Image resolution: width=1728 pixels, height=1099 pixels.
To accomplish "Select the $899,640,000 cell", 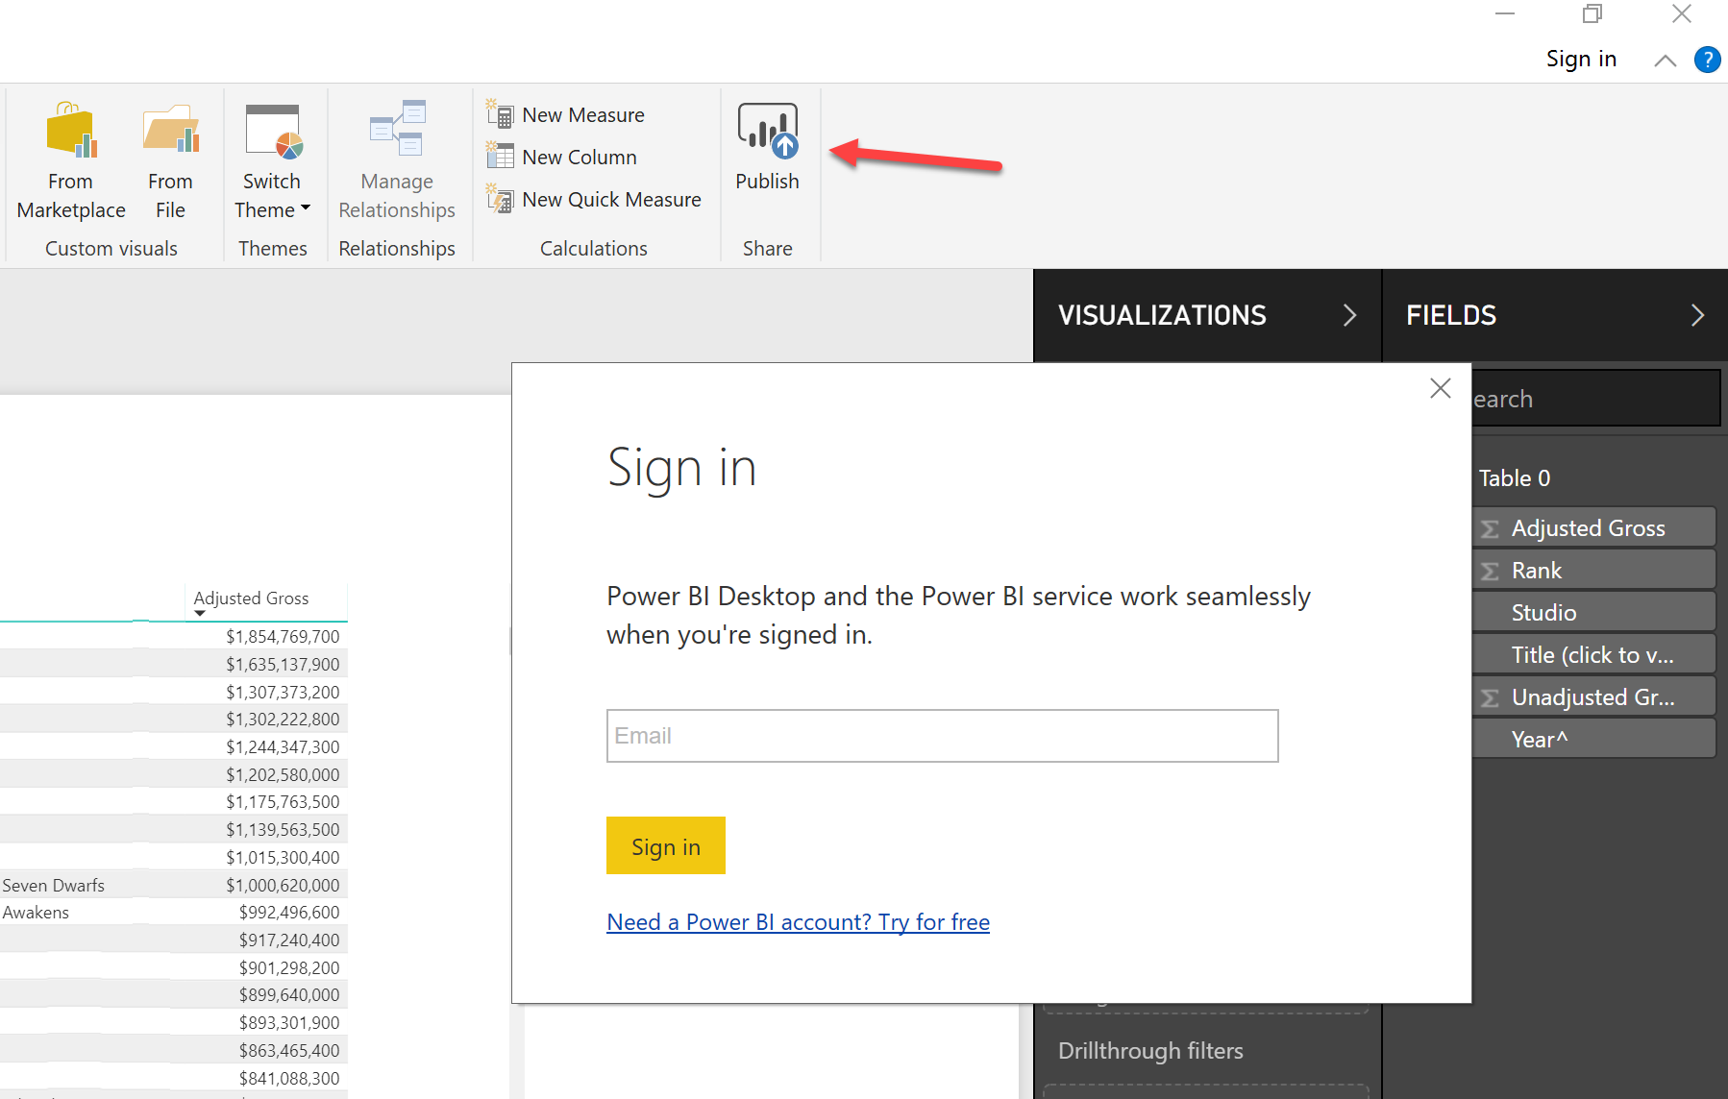I will (x=289, y=995).
